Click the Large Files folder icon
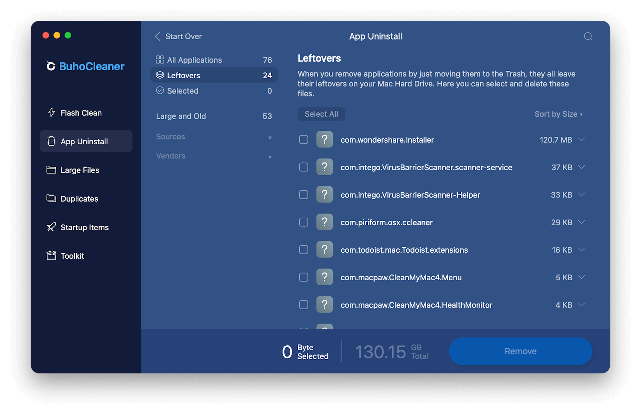 click(x=51, y=170)
